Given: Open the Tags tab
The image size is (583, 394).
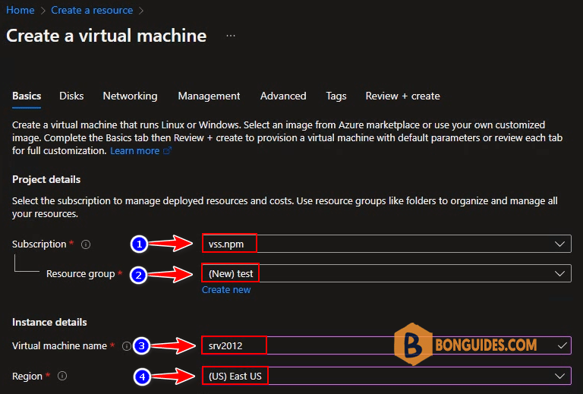Looking at the screenshot, I should [x=336, y=96].
